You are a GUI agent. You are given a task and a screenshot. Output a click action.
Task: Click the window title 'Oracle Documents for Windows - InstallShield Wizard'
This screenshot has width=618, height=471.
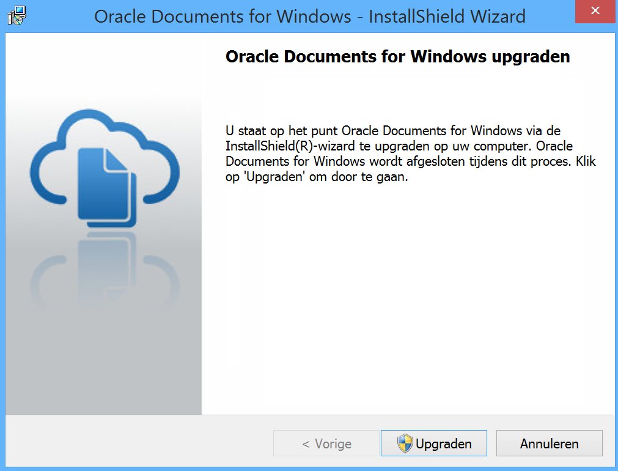point(310,17)
